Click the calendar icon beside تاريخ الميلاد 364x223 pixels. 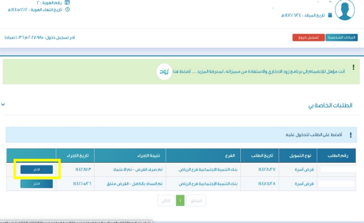330,15
